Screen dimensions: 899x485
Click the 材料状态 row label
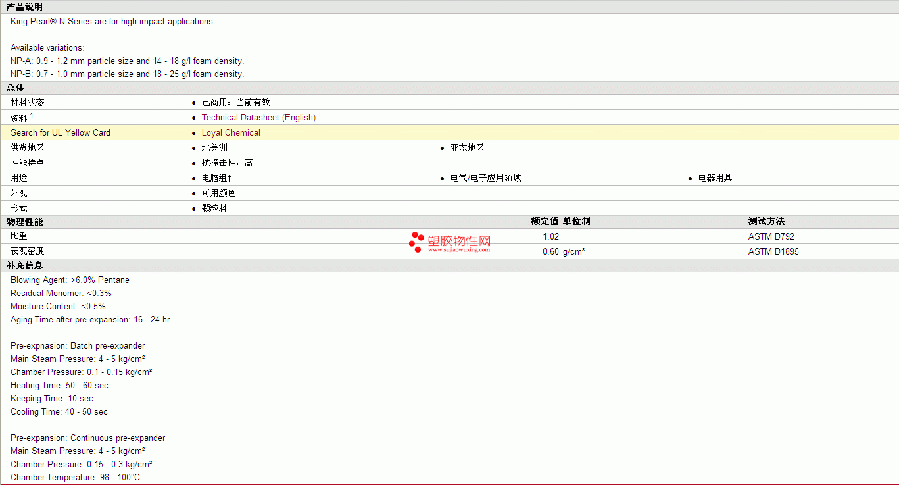(x=28, y=102)
